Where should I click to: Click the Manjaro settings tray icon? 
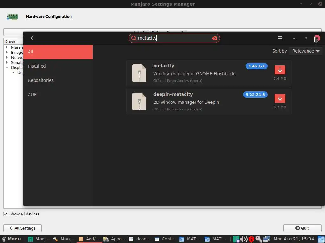236,239
